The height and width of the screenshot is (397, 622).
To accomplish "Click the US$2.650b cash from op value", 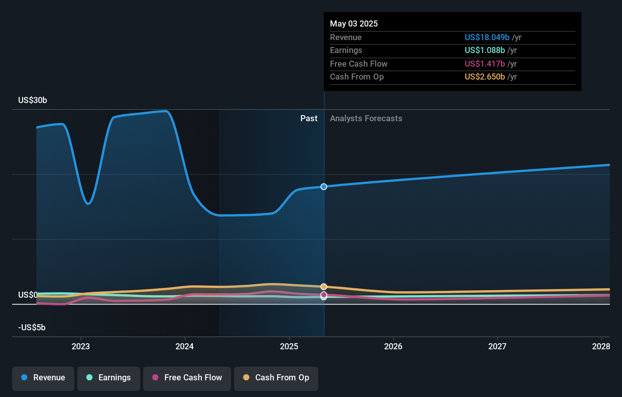I will pos(484,77).
